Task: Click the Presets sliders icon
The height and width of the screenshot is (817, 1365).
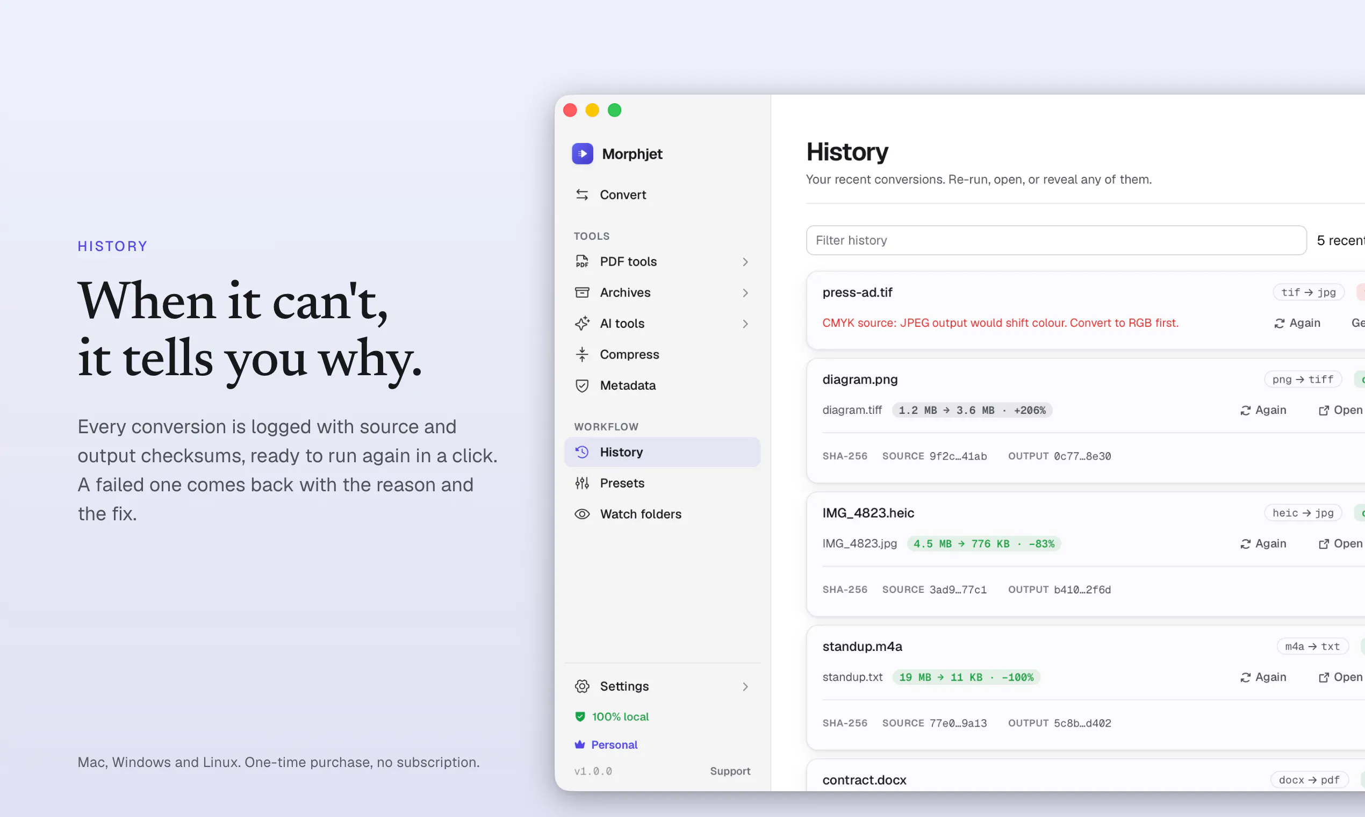Action: 582,483
